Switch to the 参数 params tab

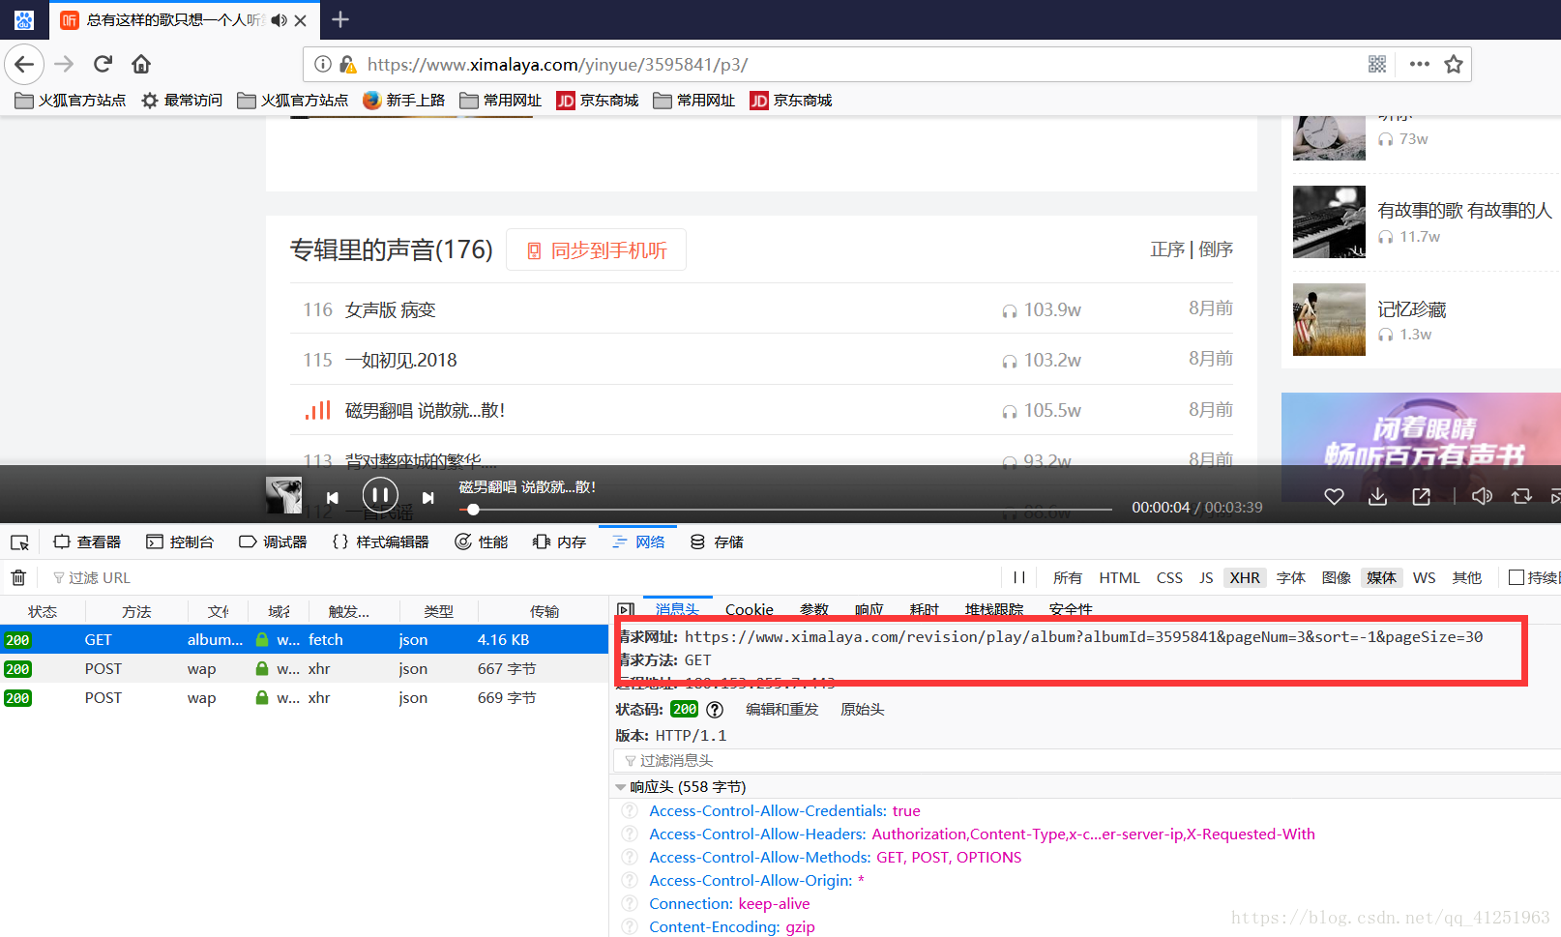[814, 609]
